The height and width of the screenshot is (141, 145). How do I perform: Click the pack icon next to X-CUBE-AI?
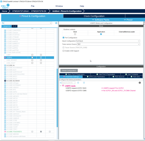(x=5, y=65)
